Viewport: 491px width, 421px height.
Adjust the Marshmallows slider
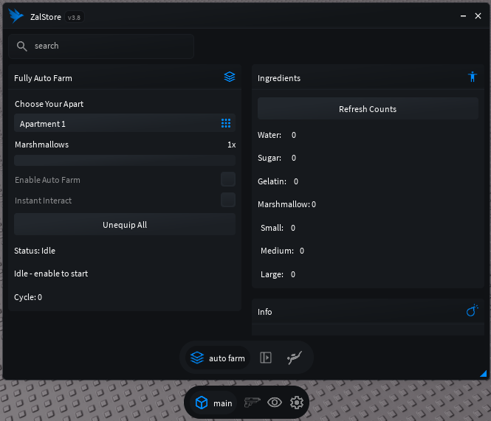point(125,161)
